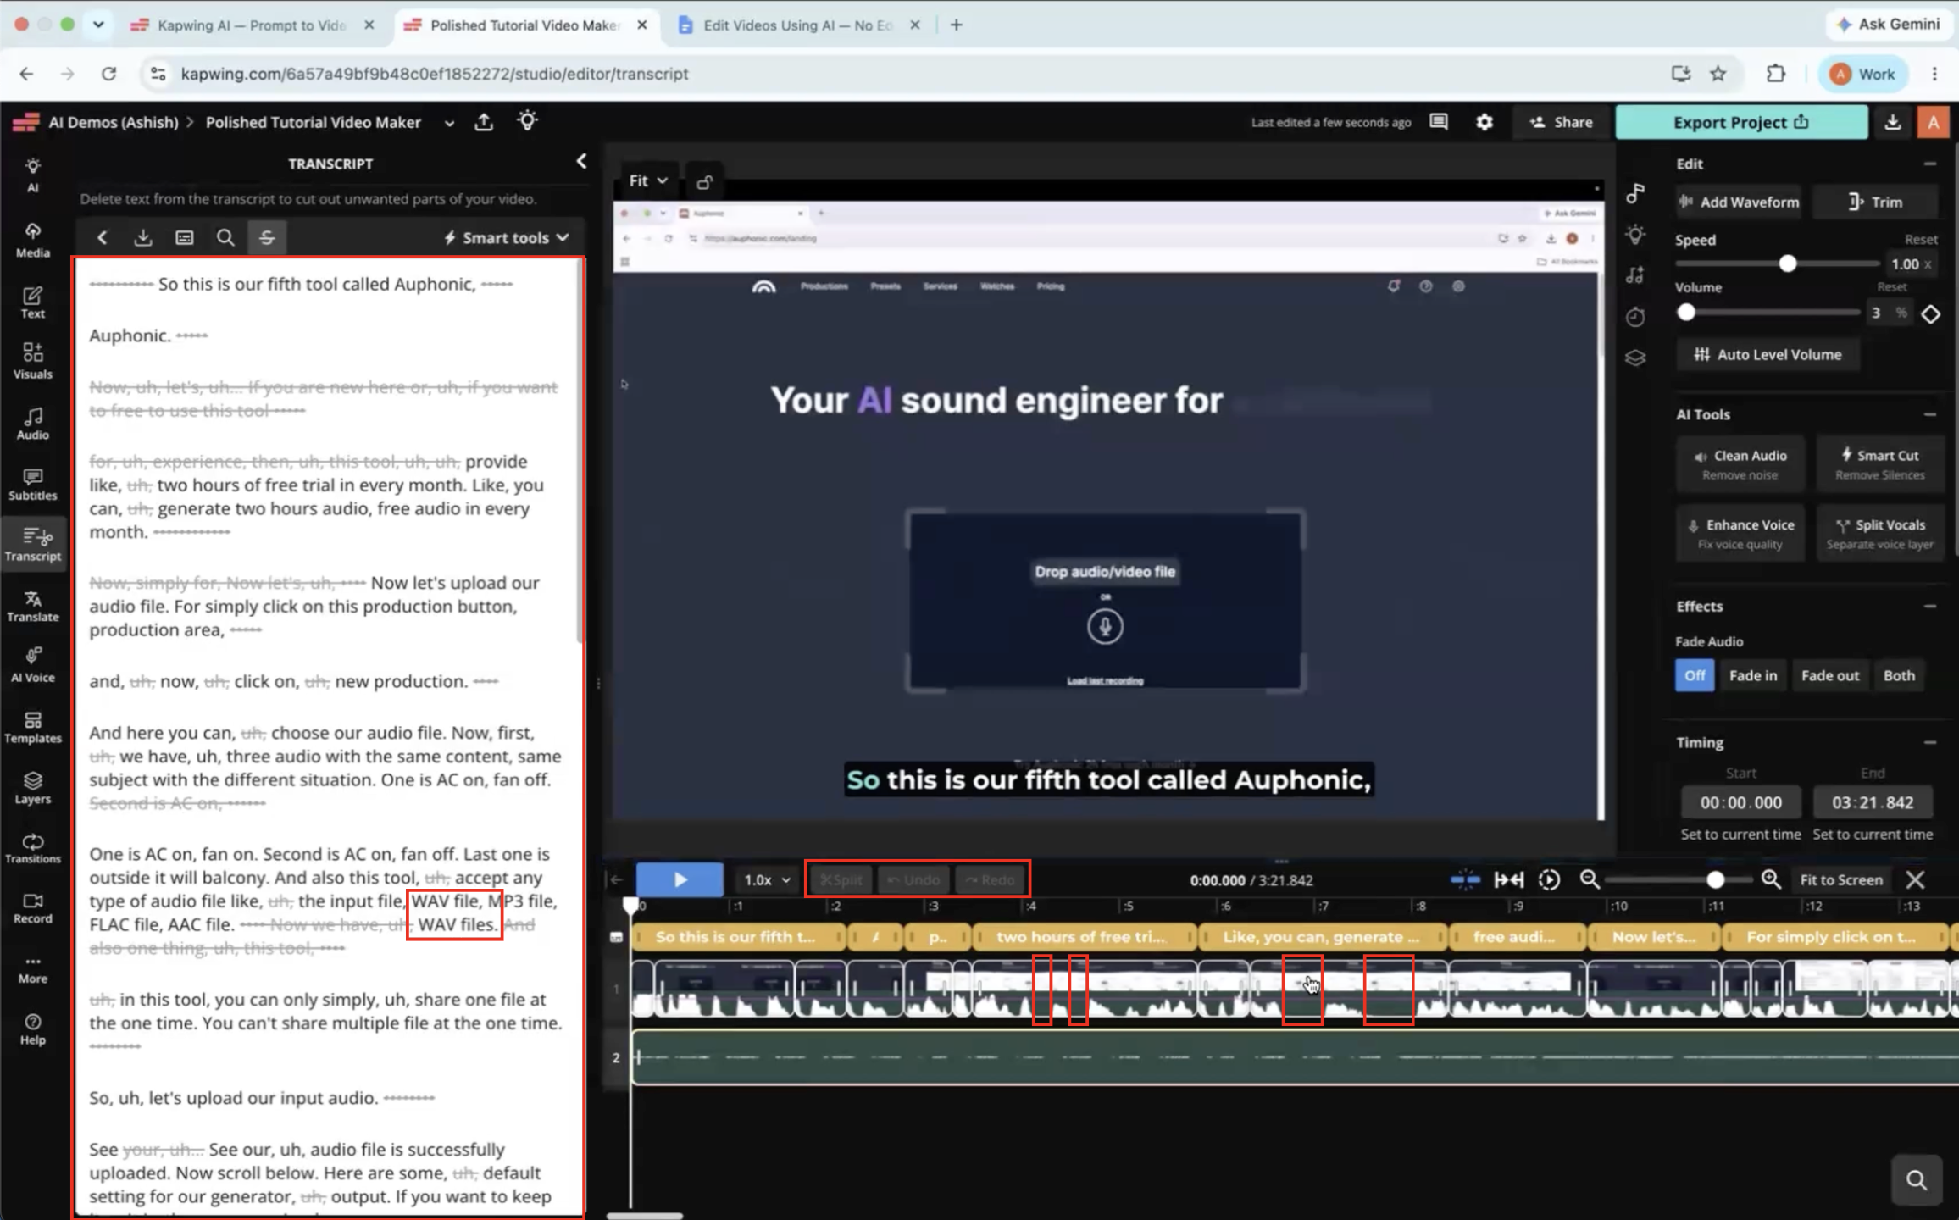Open the Layers panel

tap(32, 787)
